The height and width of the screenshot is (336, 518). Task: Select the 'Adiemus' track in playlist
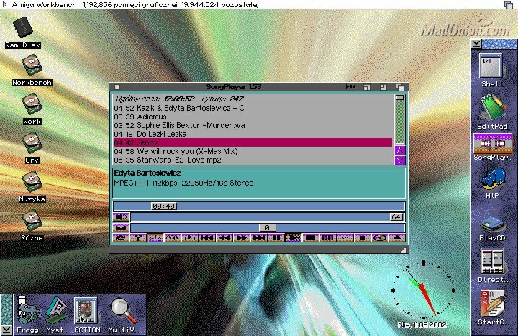pos(253,117)
